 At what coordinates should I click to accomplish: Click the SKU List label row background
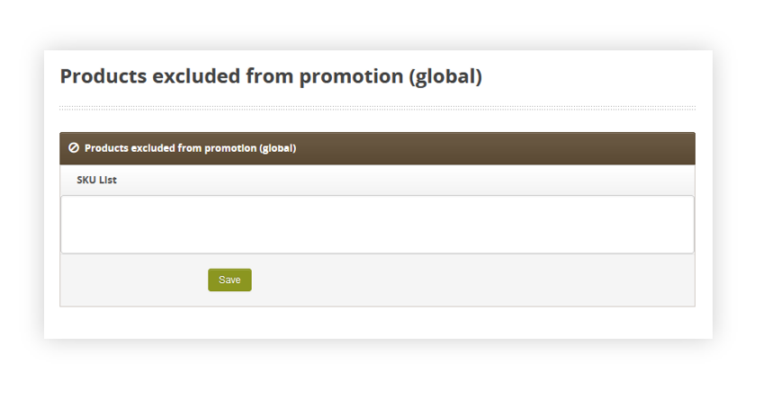(377, 180)
